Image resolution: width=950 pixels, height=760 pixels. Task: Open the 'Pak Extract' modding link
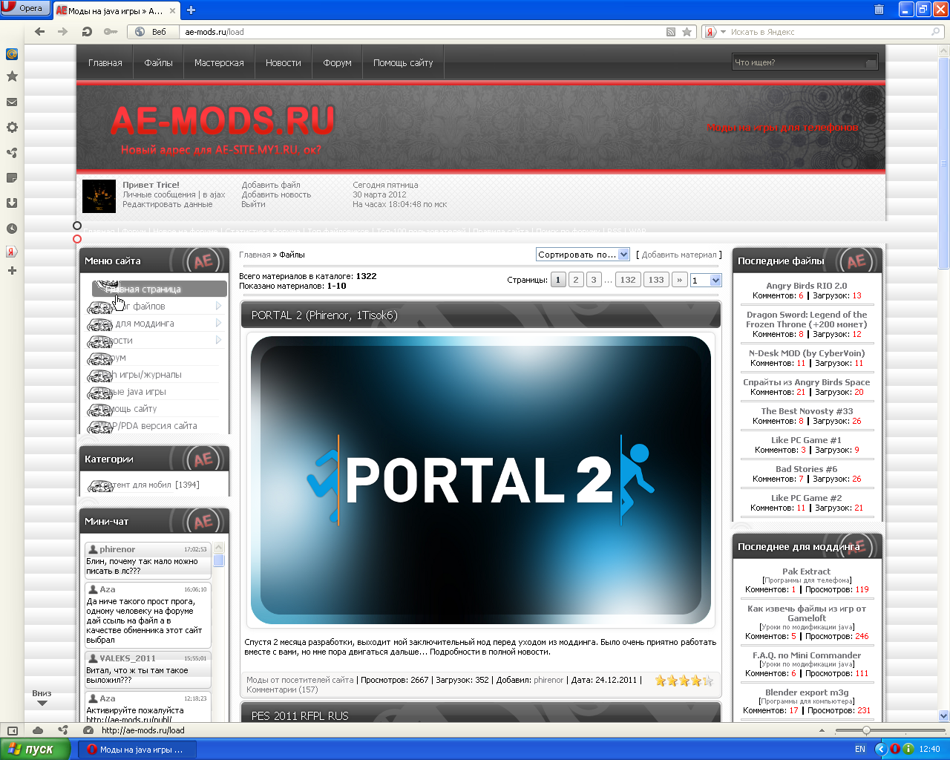tap(806, 571)
